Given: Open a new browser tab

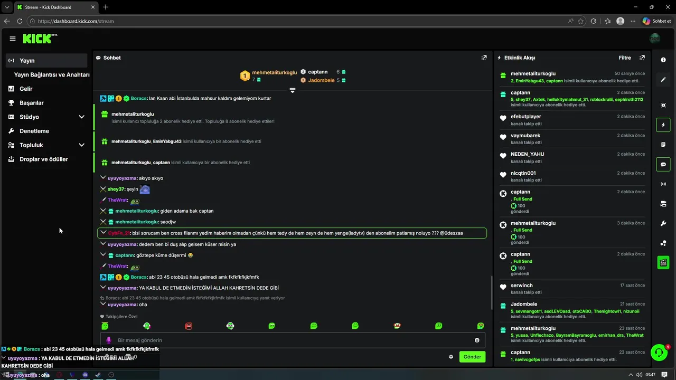Looking at the screenshot, I should [106, 7].
